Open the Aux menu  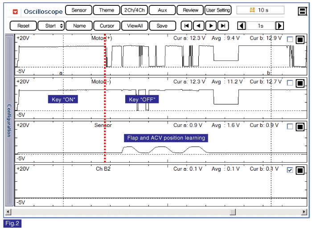(x=162, y=10)
